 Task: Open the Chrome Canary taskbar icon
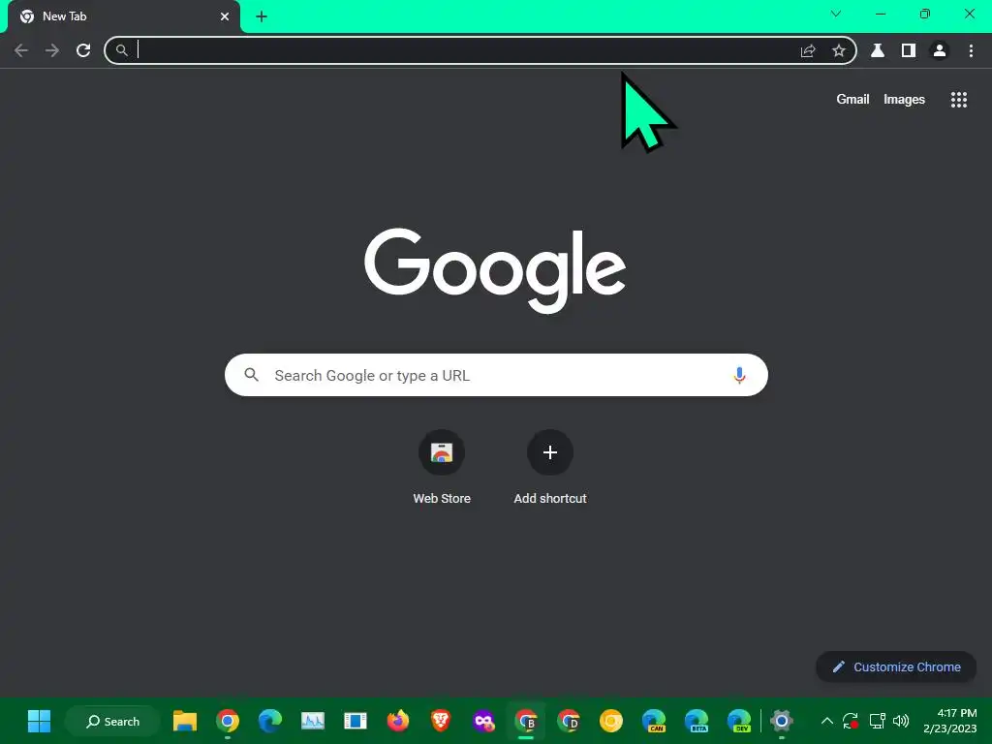pos(611,721)
